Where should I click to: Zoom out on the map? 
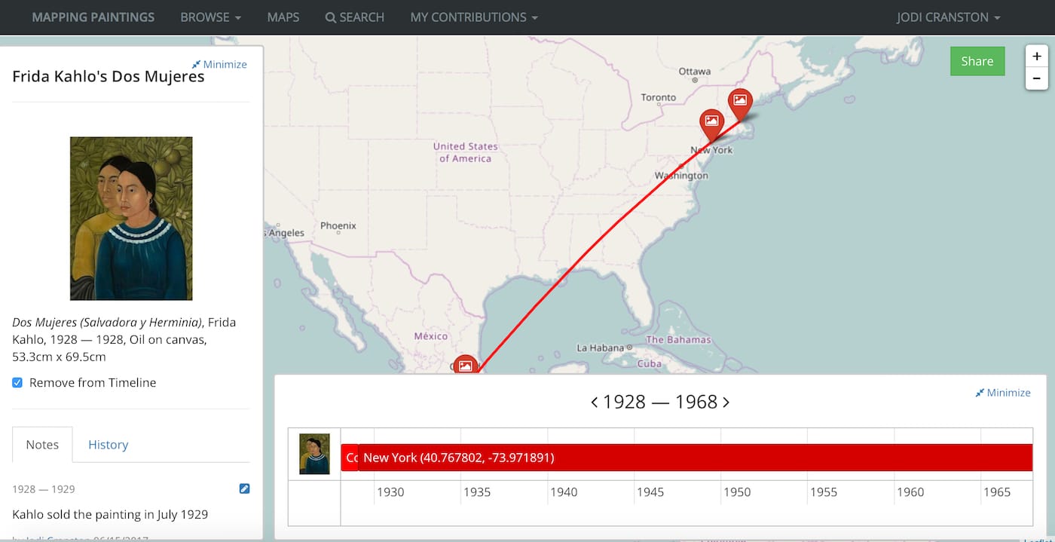[x=1036, y=78]
